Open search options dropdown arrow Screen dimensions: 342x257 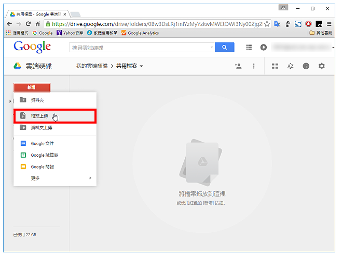coord(212,47)
